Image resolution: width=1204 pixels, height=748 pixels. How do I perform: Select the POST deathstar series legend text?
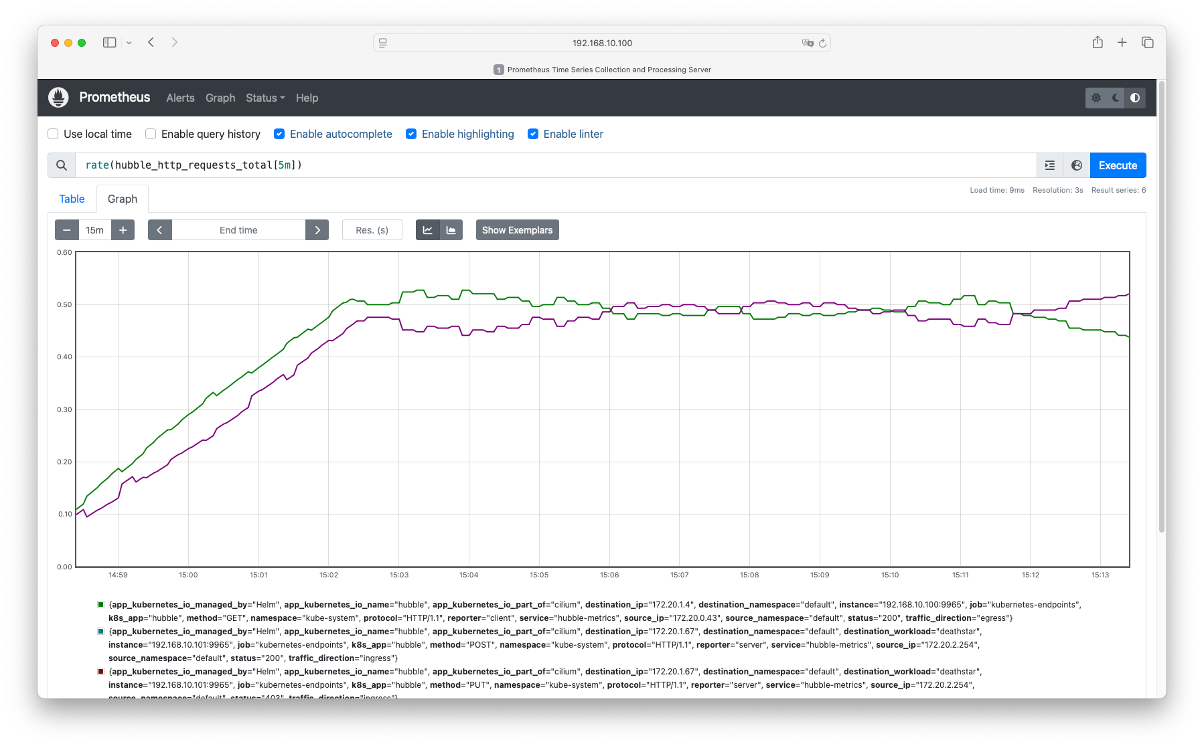point(545,645)
